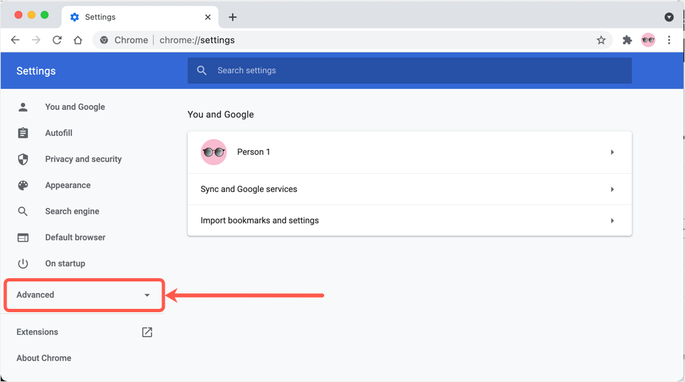Screen dimensions: 685x382
Task: Click the chrome://settings address bar
Action: (346, 40)
